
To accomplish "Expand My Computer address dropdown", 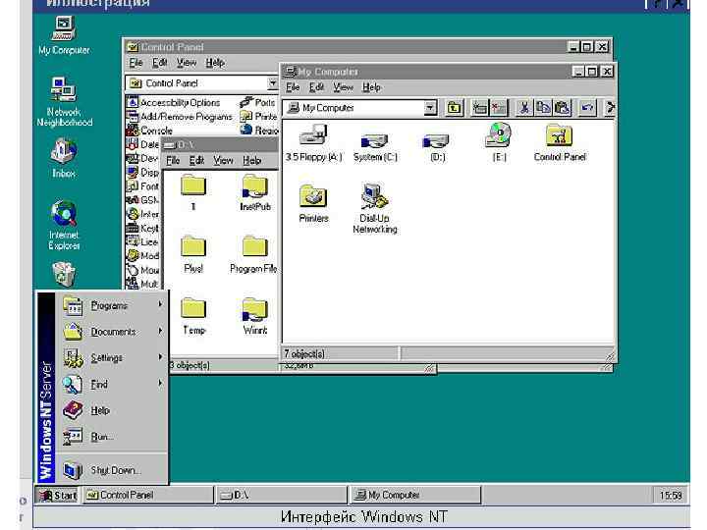I will 430,108.
